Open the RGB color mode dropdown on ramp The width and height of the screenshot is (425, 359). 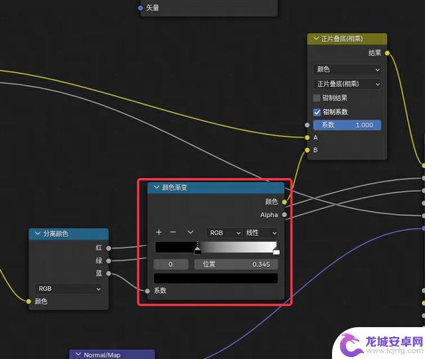click(x=224, y=233)
